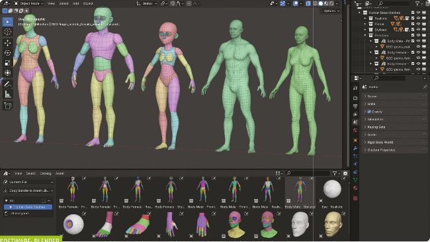430x242 pixels.
Task: Select the white realistic eyeball asset thumbnail
Action: [332, 189]
